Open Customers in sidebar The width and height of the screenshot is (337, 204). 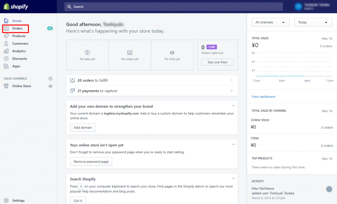click(x=20, y=44)
